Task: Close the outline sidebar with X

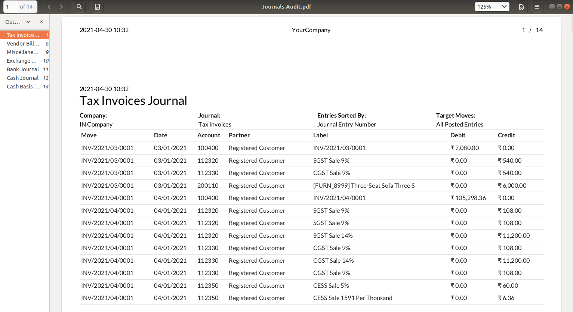Action: (41, 22)
